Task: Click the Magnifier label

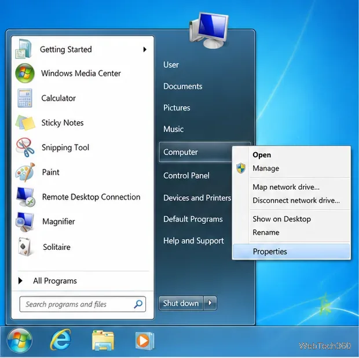Action: click(58, 222)
